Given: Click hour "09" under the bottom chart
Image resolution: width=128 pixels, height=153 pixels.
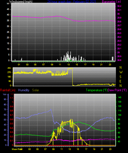Looking at the screenshot, I should coord(53,149).
